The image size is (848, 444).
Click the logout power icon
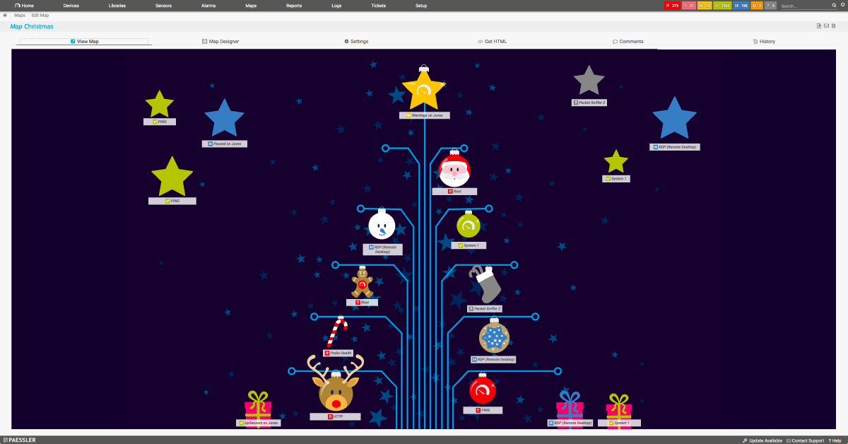pyautogui.click(x=842, y=6)
